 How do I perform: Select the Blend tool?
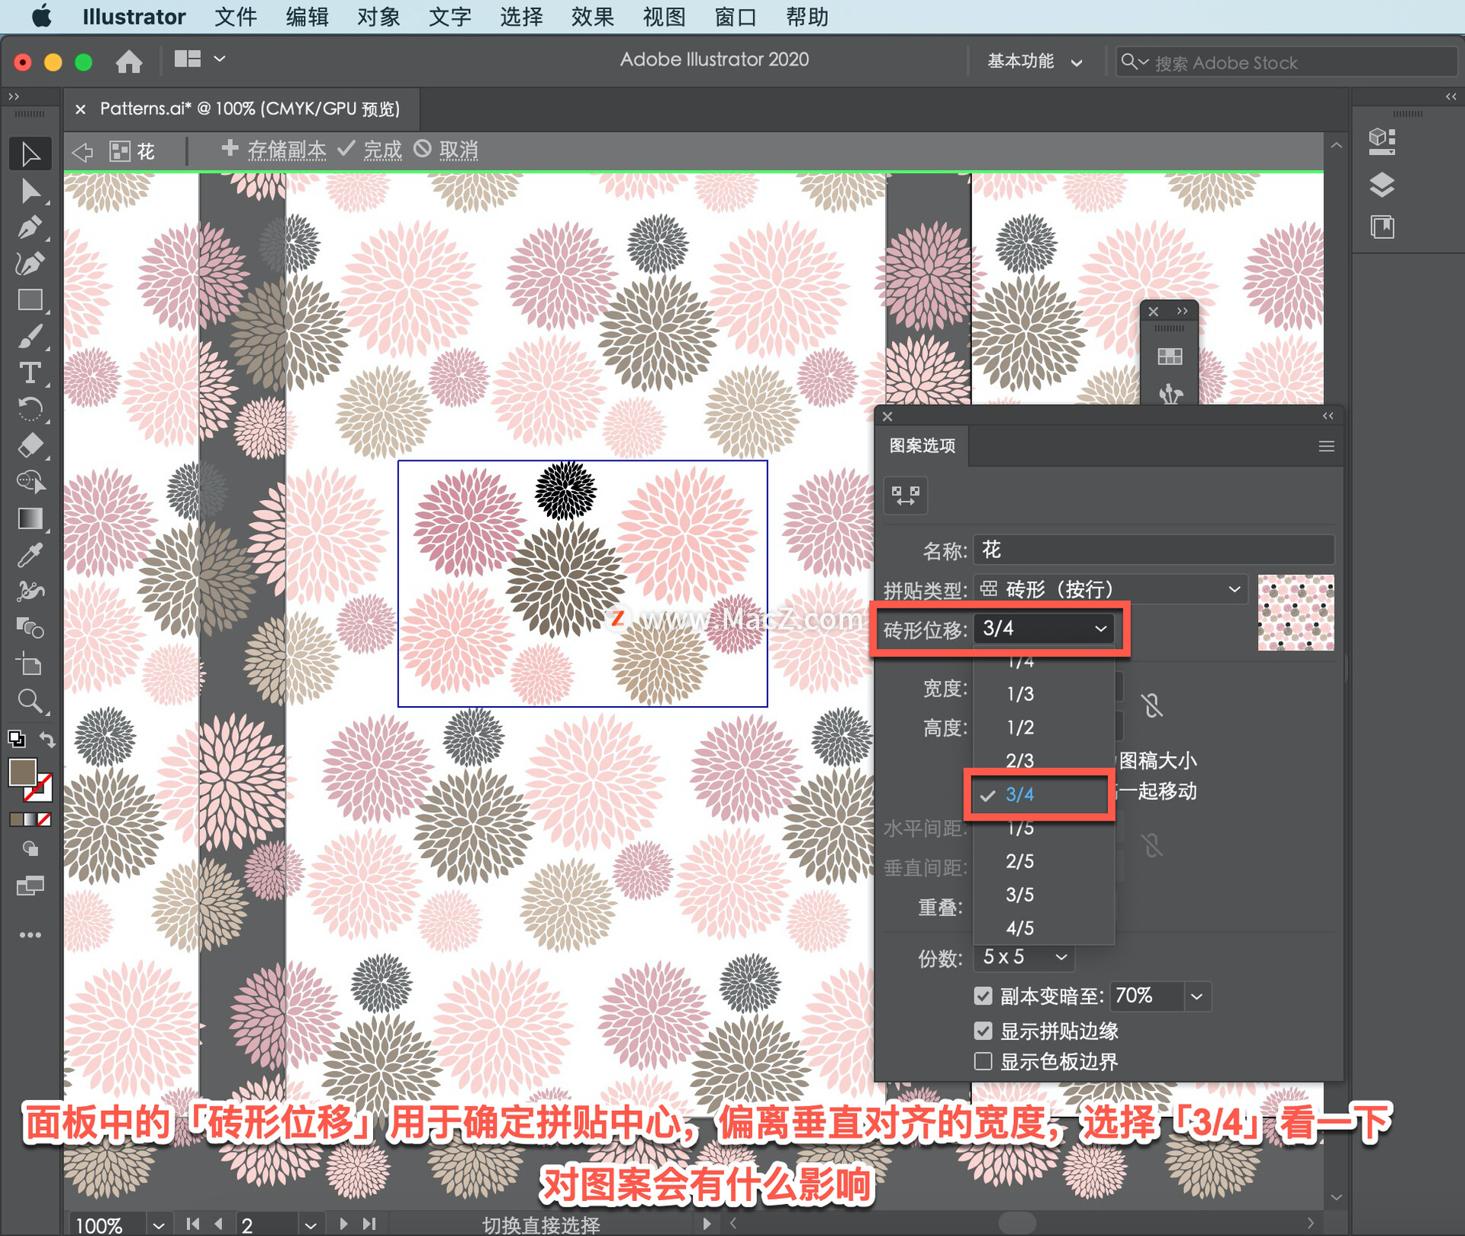click(x=31, y=628)
